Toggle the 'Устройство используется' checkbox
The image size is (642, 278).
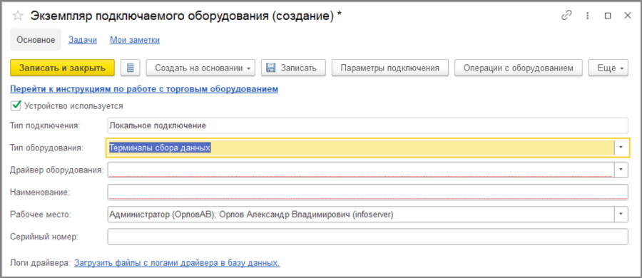(x=16, y=105)
